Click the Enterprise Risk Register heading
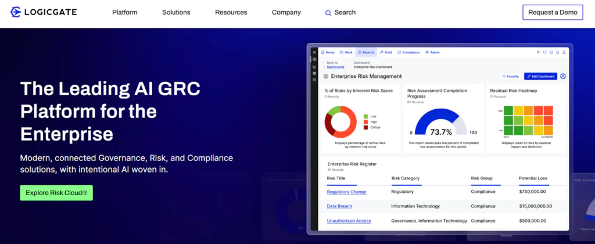 click(352, 164)
